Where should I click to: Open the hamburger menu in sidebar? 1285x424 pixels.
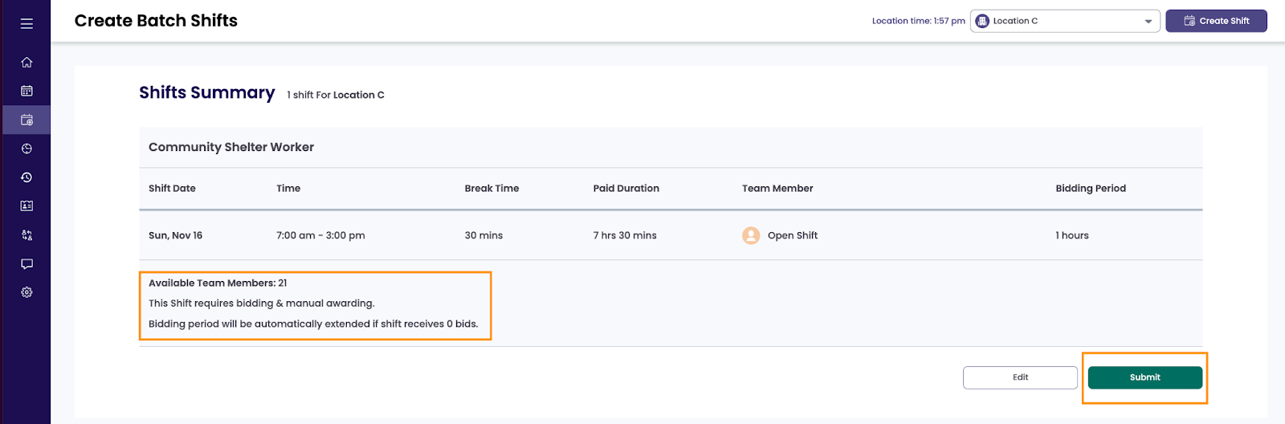27,24
